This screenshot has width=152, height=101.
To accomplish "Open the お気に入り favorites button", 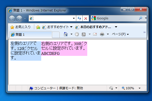I will [20, 27].
